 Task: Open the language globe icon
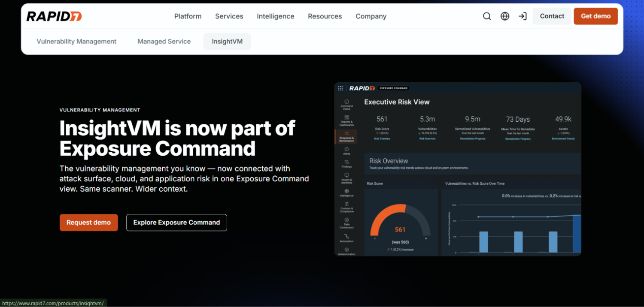[x=505, y=16]
